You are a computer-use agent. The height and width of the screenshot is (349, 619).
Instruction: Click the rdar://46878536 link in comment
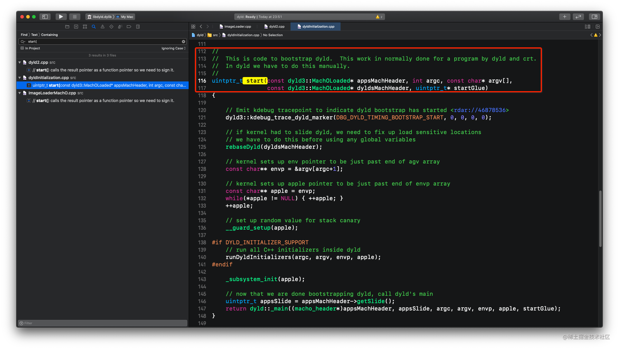pyautogui.click(x=479, y=110)
